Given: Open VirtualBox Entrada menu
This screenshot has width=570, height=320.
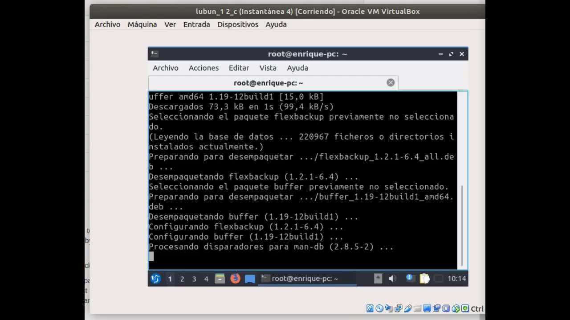Looking at the screenshot, I should click(196, 24).
